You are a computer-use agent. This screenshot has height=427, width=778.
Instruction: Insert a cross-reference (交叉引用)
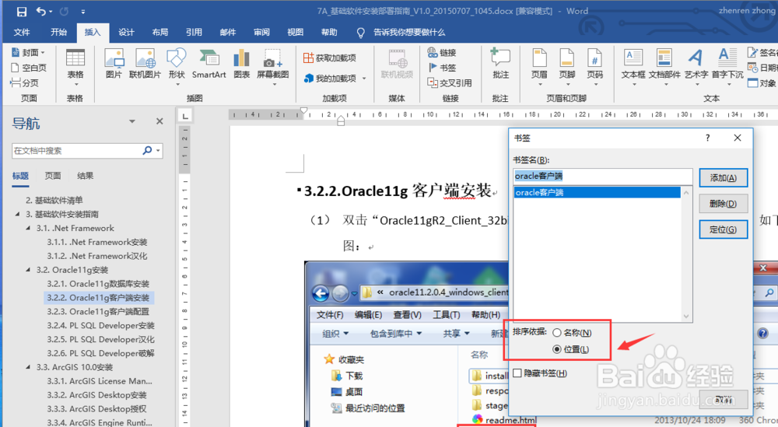pos(450,82)
